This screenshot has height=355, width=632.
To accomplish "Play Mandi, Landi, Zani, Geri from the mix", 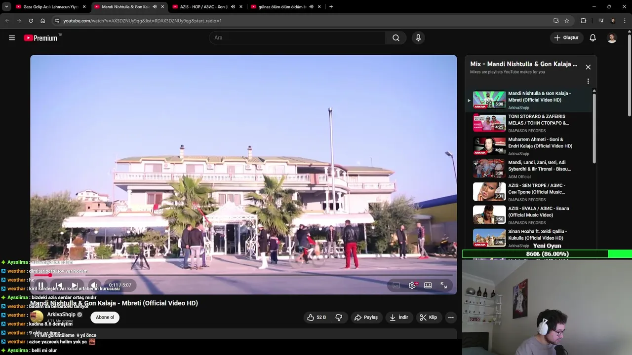I will point(529,169).
